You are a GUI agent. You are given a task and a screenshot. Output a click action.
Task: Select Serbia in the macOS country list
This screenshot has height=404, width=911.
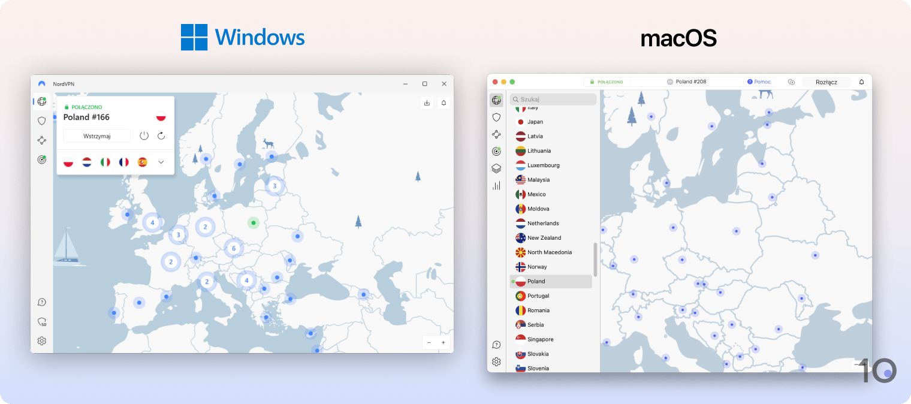click(551, 325)
